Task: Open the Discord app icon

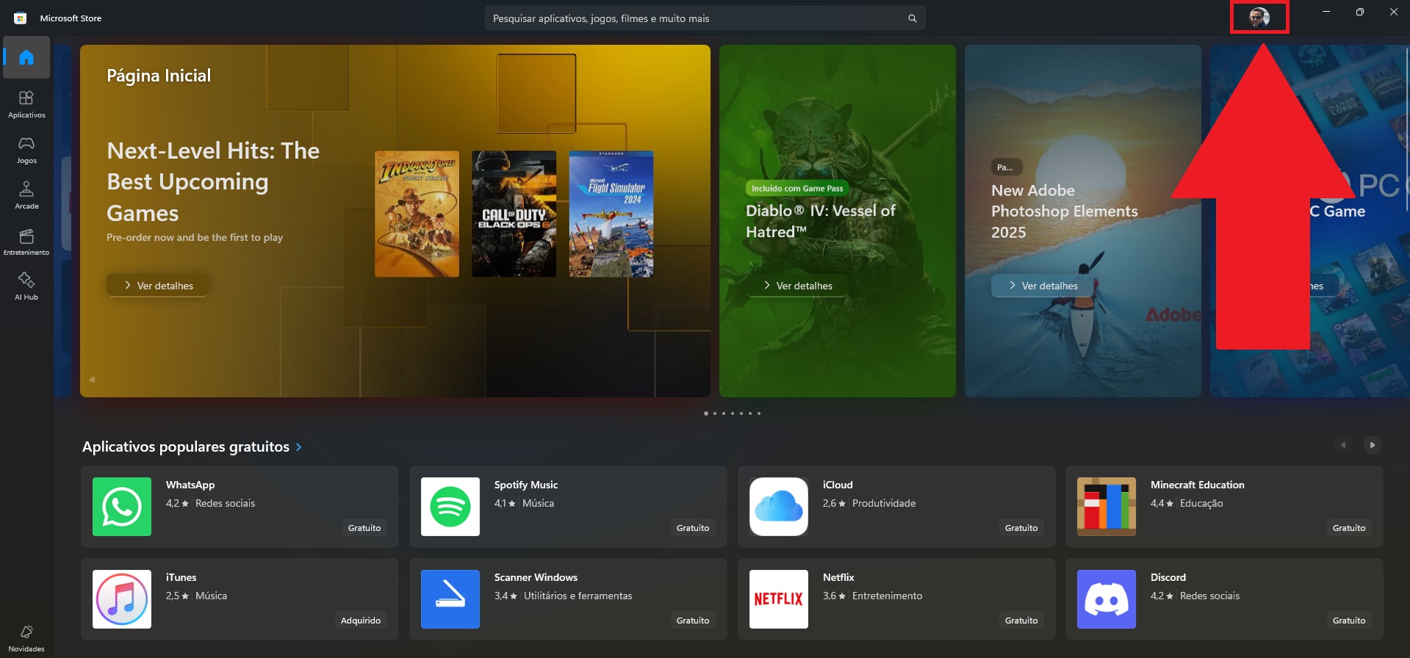Action: (1107, 599)
